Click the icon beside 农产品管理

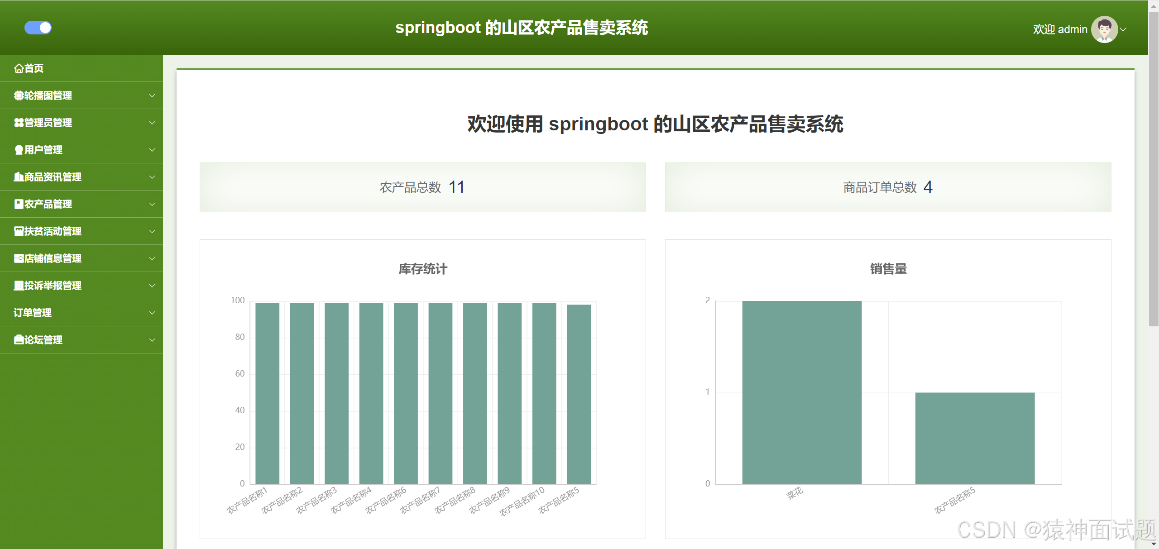point(19,204)
